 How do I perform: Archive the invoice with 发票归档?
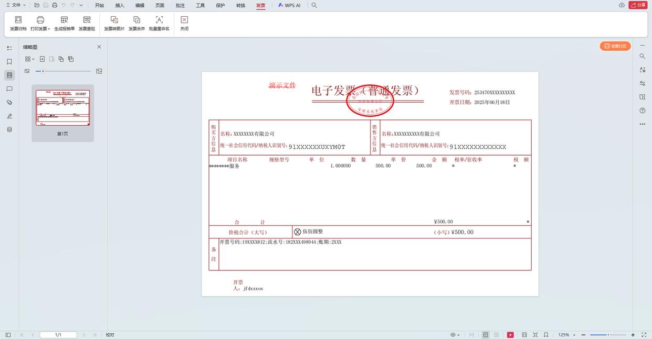click(x=18, y=23)
